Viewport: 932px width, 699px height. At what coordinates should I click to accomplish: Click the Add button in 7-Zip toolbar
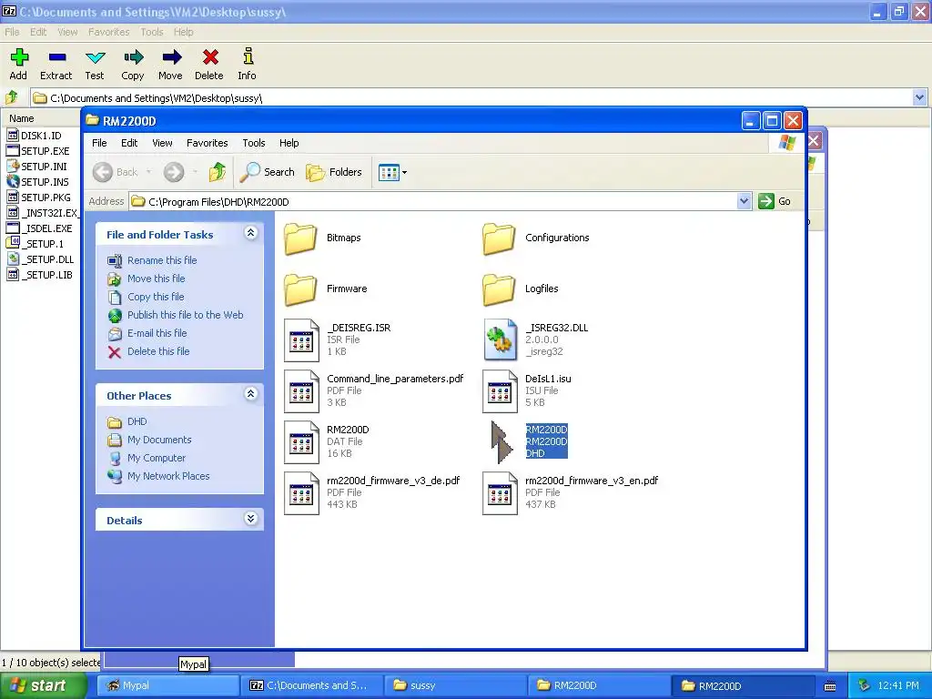(x=18, y=65)
